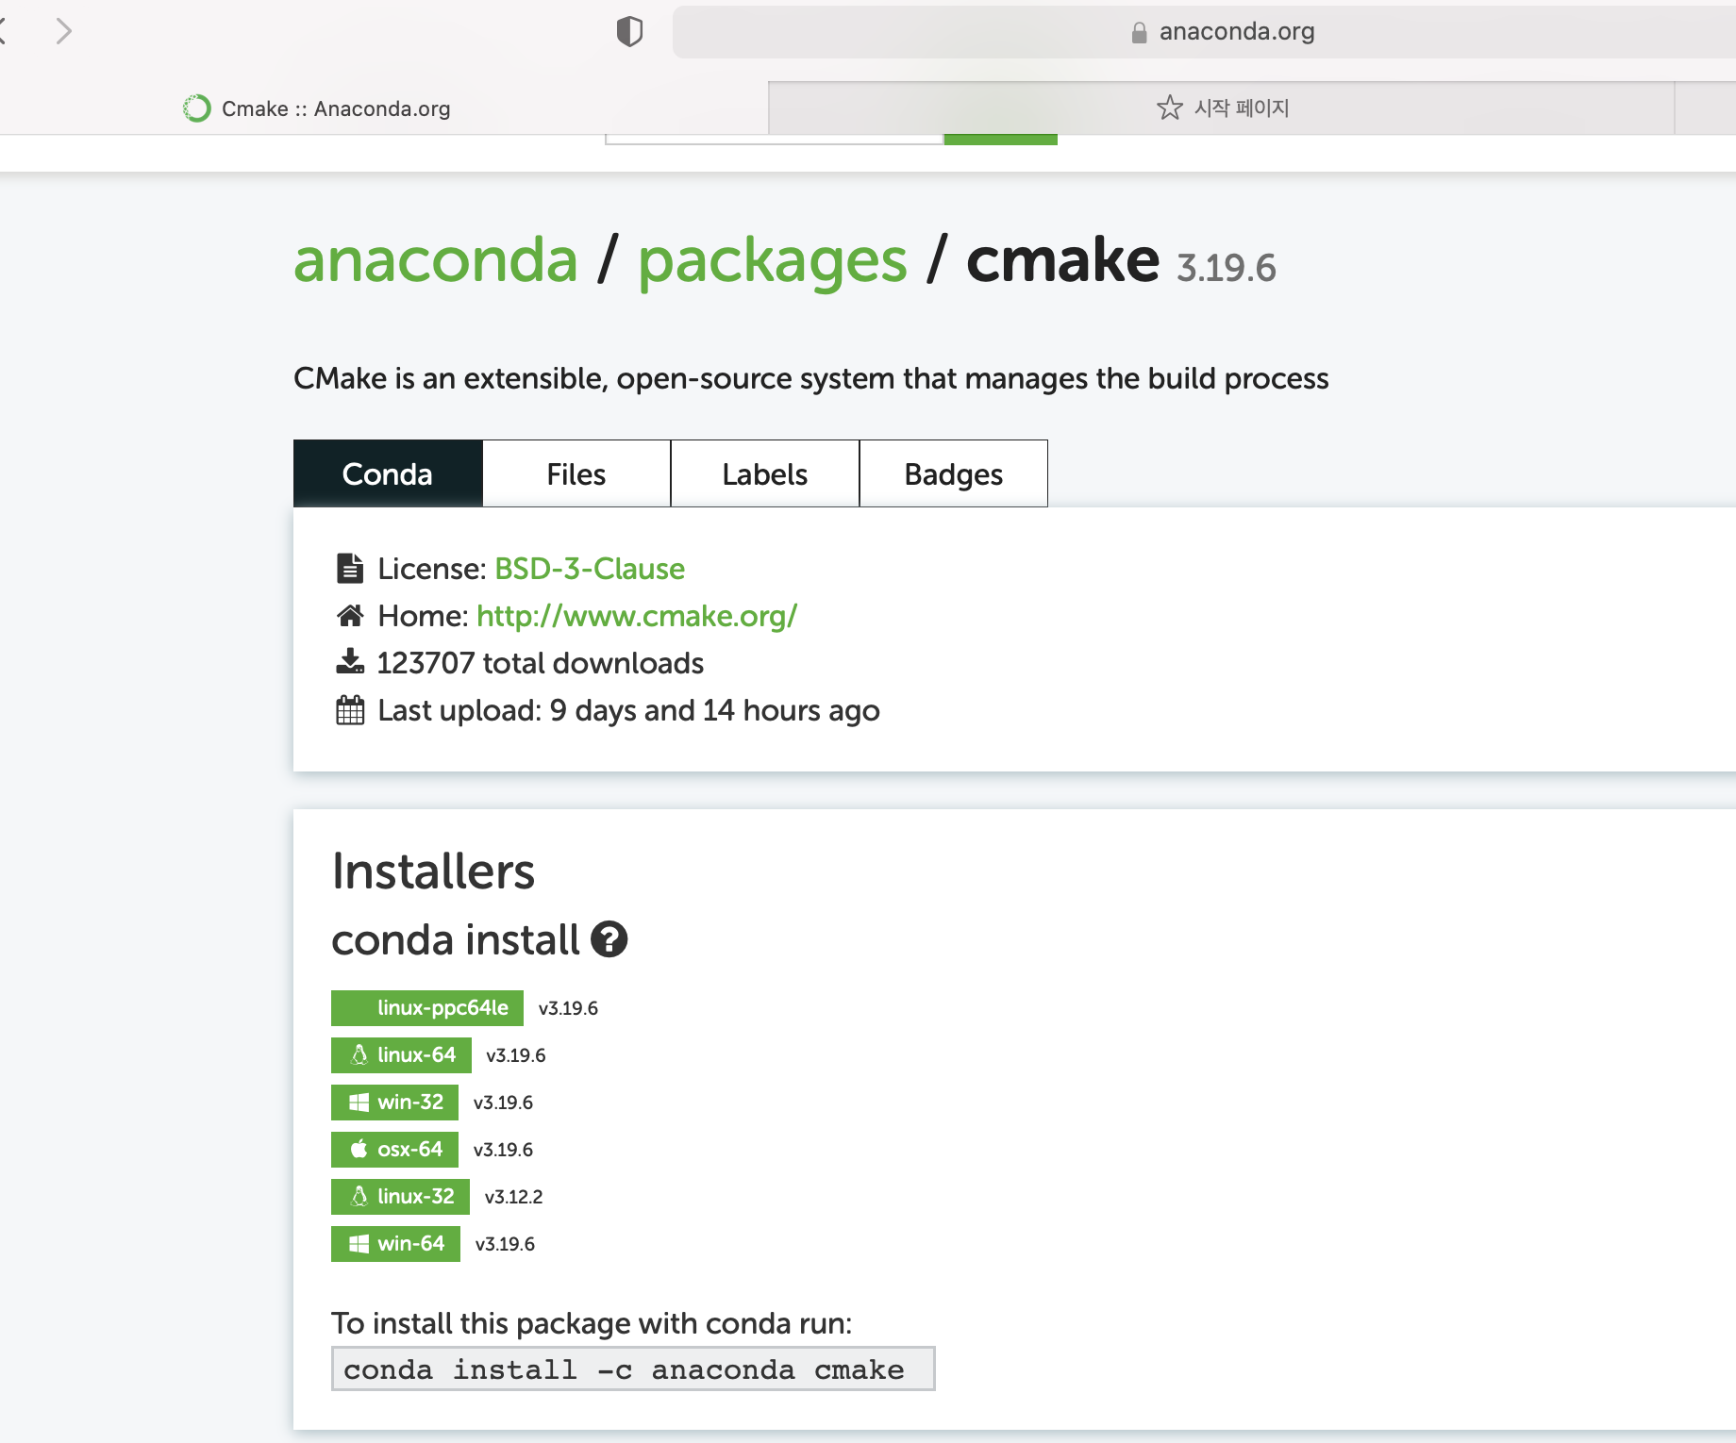The image size is (1736, 1443).
Task: Click the Home house icon
Action: (x=350, y=616)
